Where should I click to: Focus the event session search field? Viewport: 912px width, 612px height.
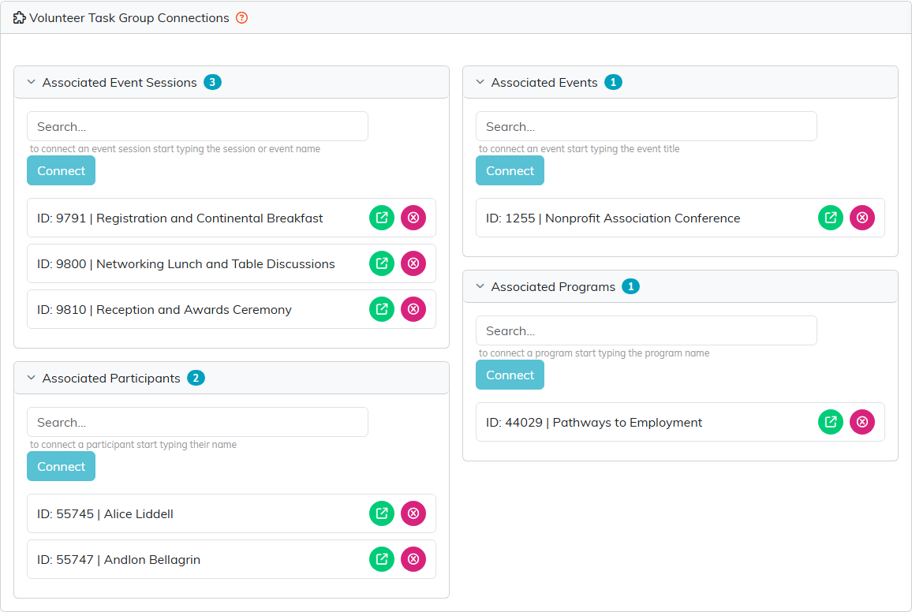pos(198,126)
